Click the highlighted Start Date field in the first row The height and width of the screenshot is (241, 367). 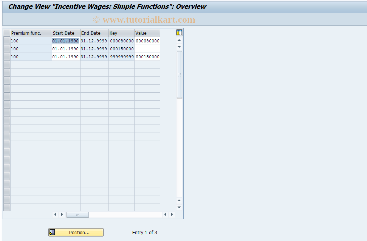(x=66, y=41)
